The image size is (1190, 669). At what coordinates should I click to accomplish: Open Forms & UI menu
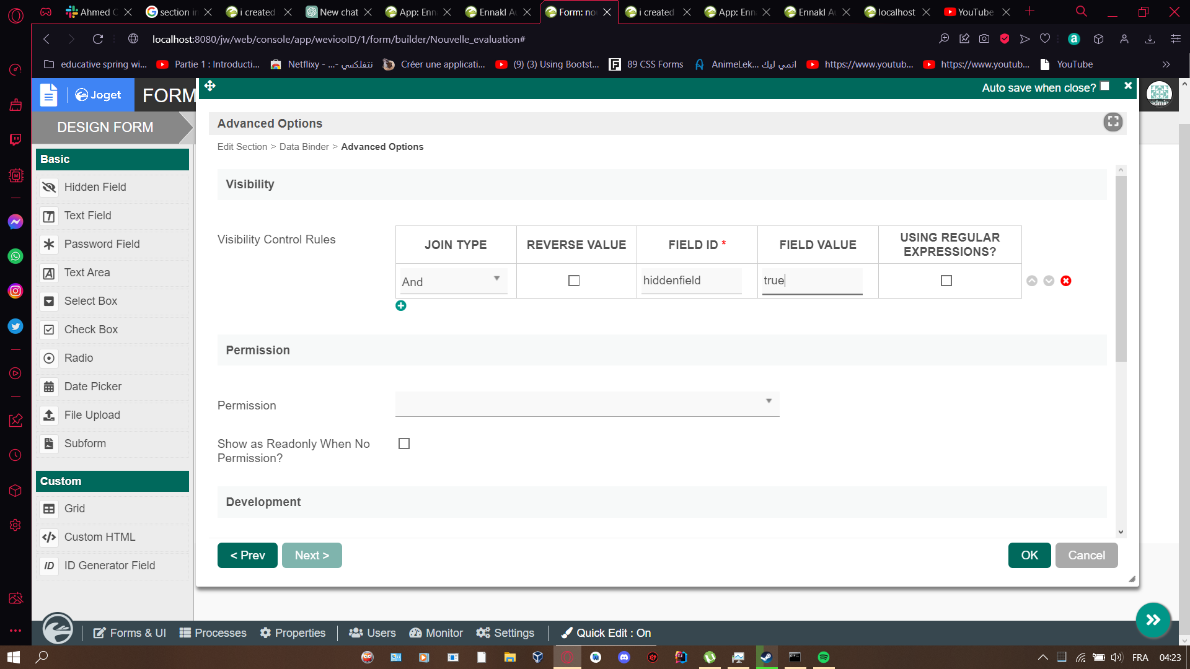pyautogui.click(x=130, y=632)
